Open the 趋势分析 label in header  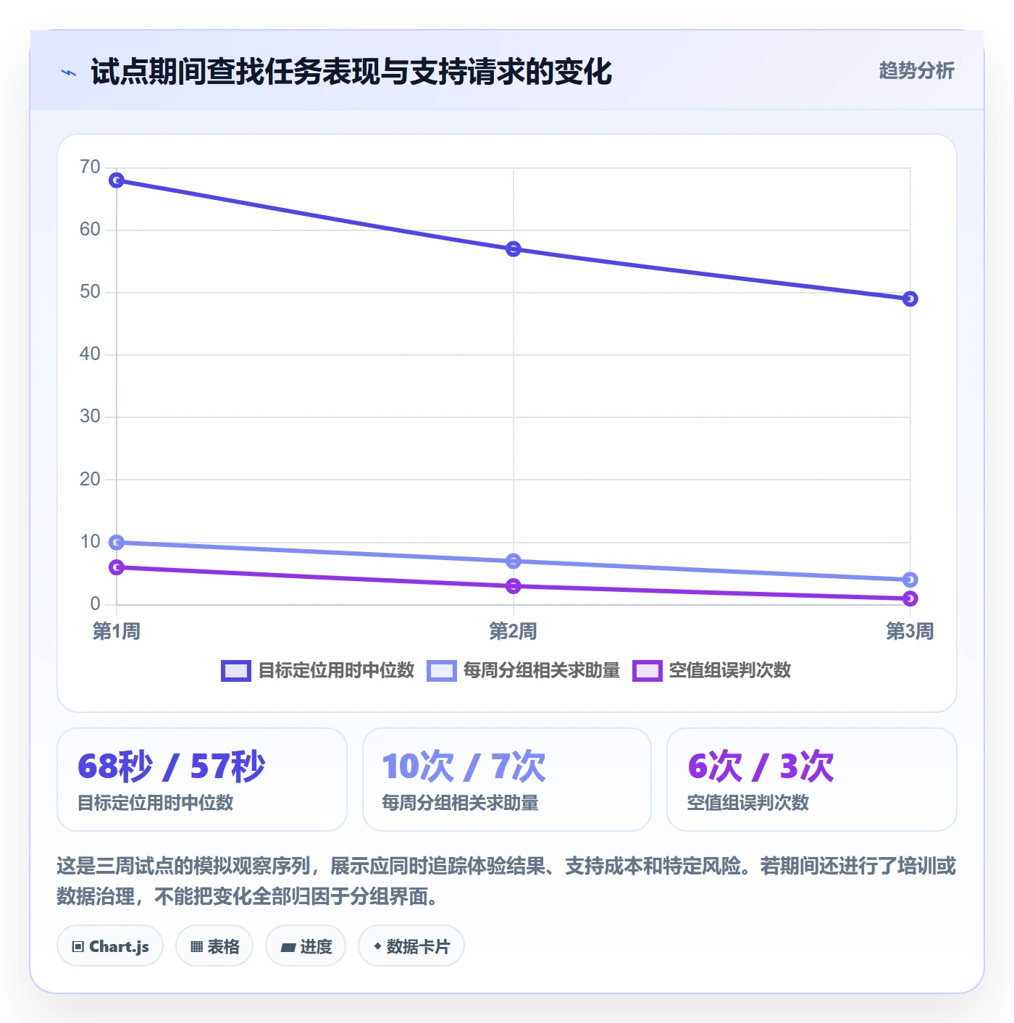pos(916,71)
